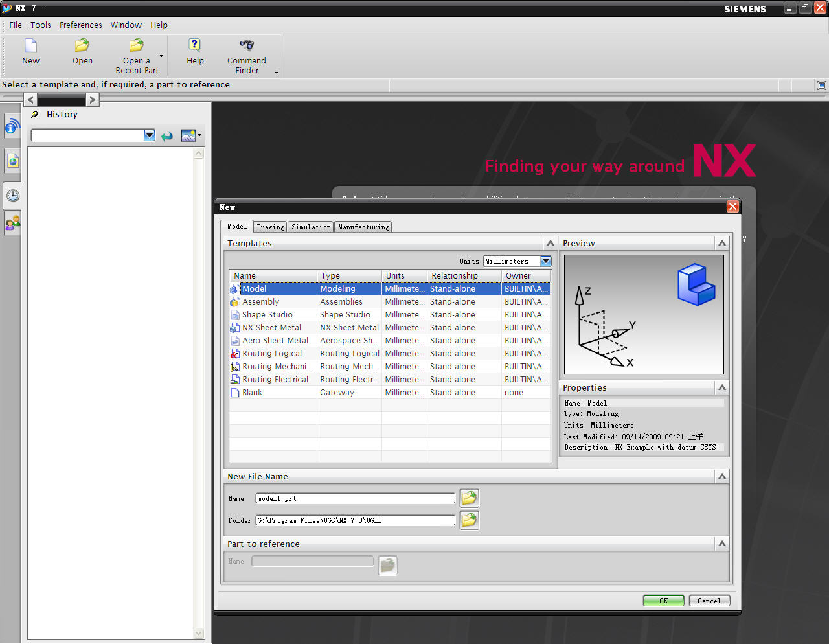Click the pin icon beside History title
Viewport: 829px width, 644px height.
coord(34,115)
